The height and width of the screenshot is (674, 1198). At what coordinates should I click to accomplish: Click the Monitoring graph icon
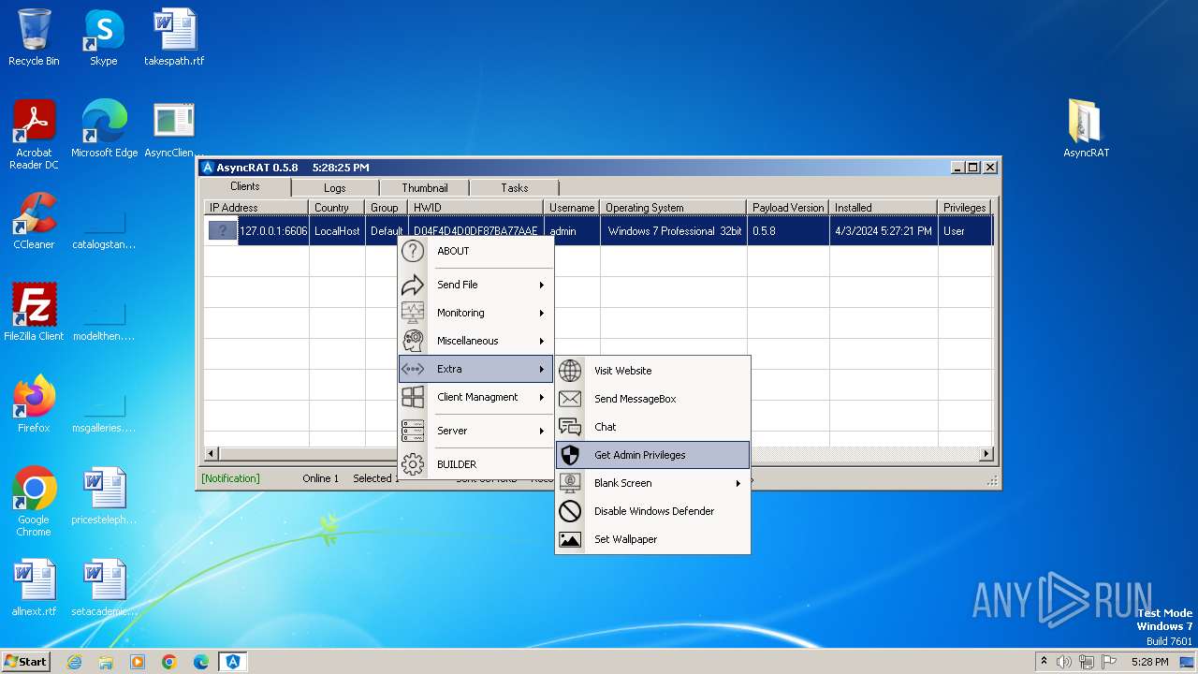413,313
